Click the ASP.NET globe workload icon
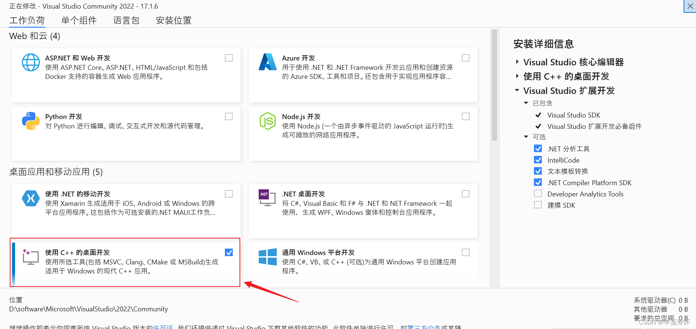The height and width of the screenshot is (329, 696). [x=31, y=62]
